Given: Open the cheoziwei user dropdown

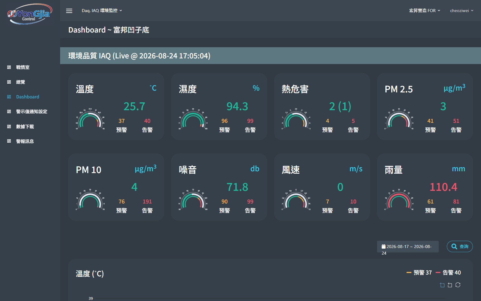Looking at the screenshot, I should (461, 11).
